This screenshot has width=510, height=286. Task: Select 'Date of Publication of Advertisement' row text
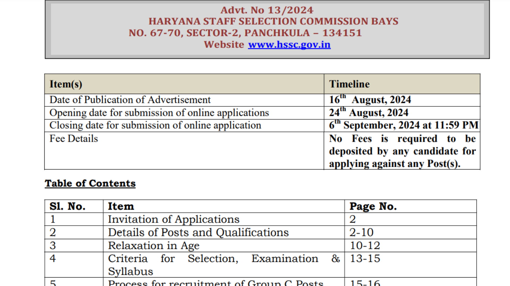130,100
